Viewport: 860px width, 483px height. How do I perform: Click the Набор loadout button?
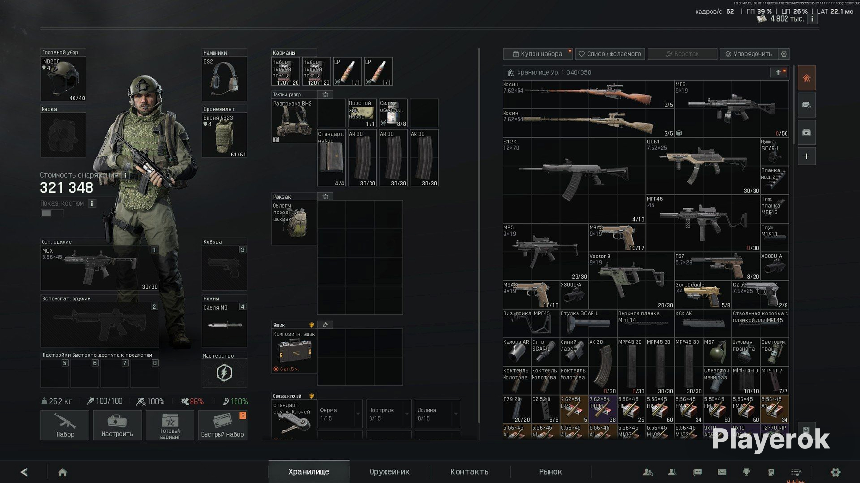65,426
